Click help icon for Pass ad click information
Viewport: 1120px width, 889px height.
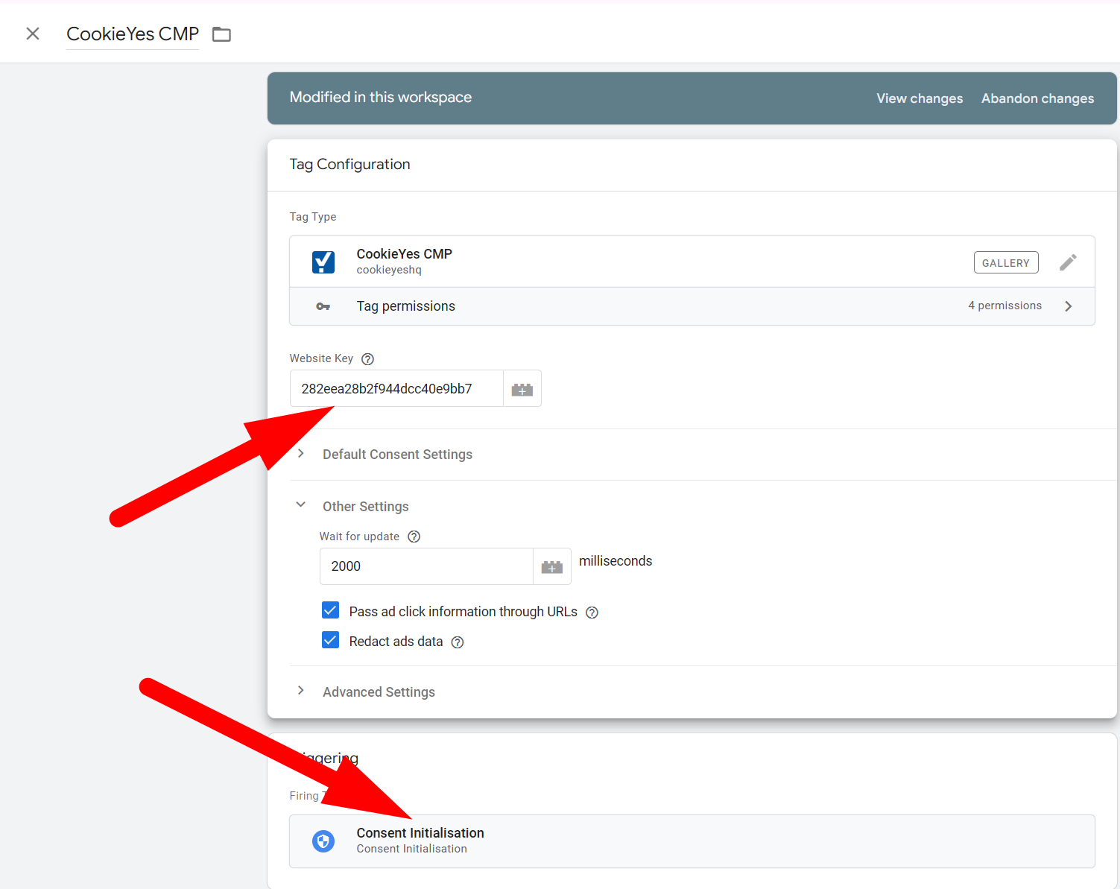click(x=592, y=613)
